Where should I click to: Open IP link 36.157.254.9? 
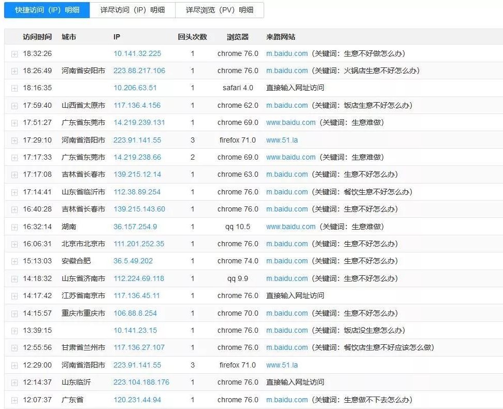pos(135,227)
